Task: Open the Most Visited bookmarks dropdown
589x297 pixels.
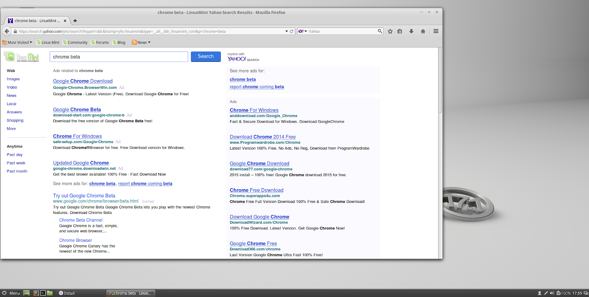Action: (17, 42)
